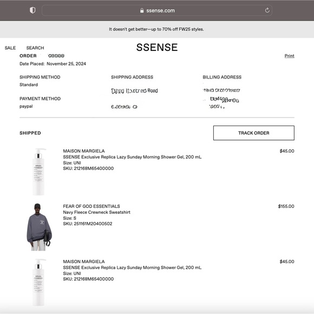Select the $155.00 price
314x314 pixels.
[286, 206]
